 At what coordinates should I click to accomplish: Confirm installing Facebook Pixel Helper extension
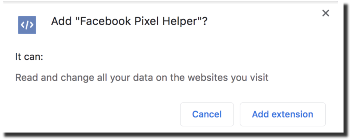[283, 114]
